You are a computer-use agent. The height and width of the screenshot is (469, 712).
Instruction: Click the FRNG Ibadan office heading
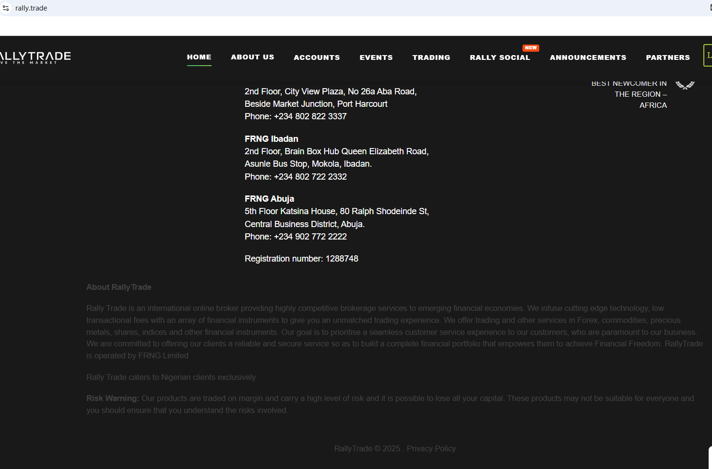272,139
